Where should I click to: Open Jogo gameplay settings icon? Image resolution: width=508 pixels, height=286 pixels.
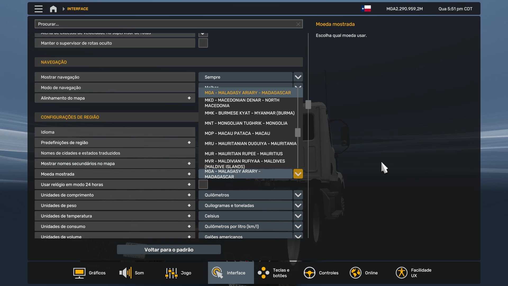[171, 273]
